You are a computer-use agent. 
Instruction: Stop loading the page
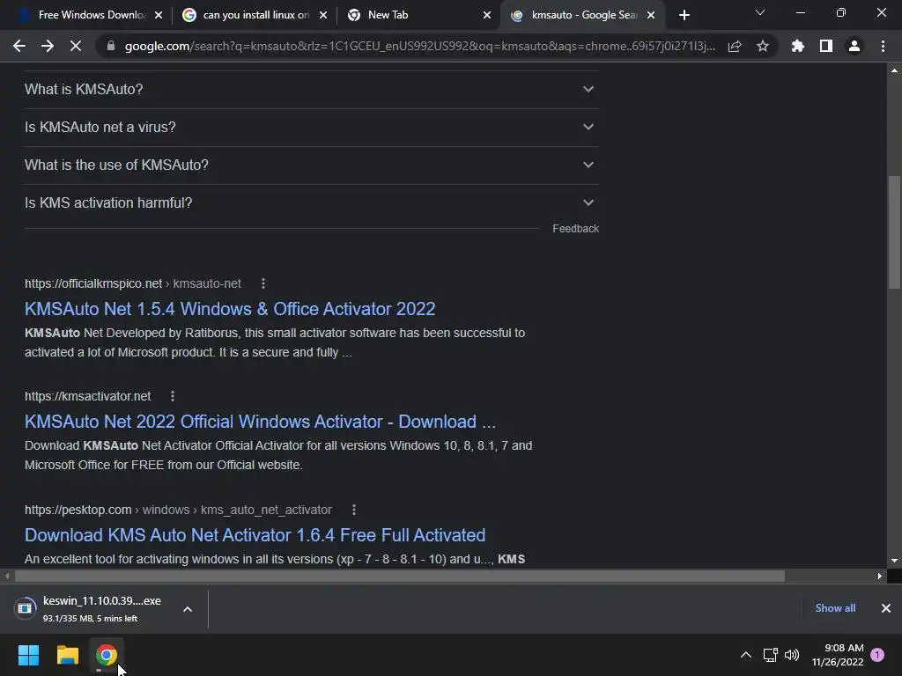point(76,46)
